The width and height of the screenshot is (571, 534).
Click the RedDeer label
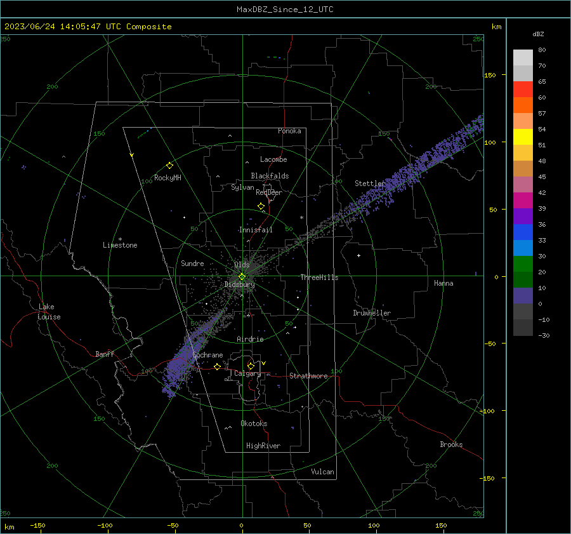pyautogui.click(x=269, y=192)
